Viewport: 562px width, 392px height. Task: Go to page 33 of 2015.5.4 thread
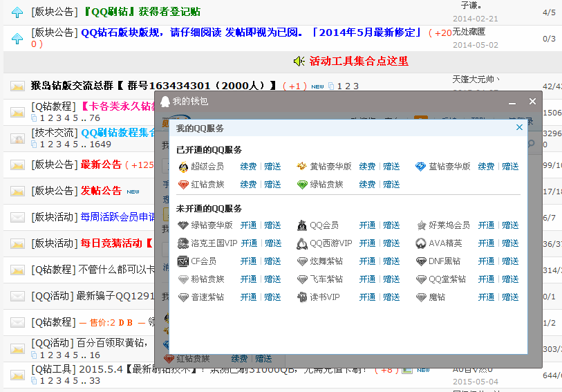[95, 381]
